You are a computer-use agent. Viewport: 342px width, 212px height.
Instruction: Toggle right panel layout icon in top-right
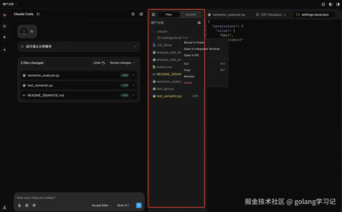tap(338, 4)
